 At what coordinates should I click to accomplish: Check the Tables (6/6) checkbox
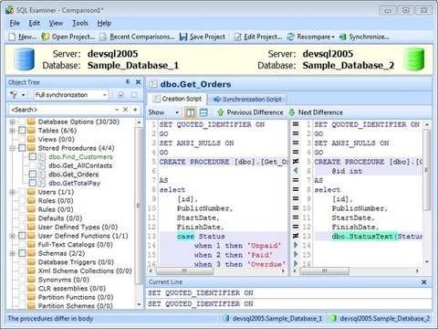[22, 131]
